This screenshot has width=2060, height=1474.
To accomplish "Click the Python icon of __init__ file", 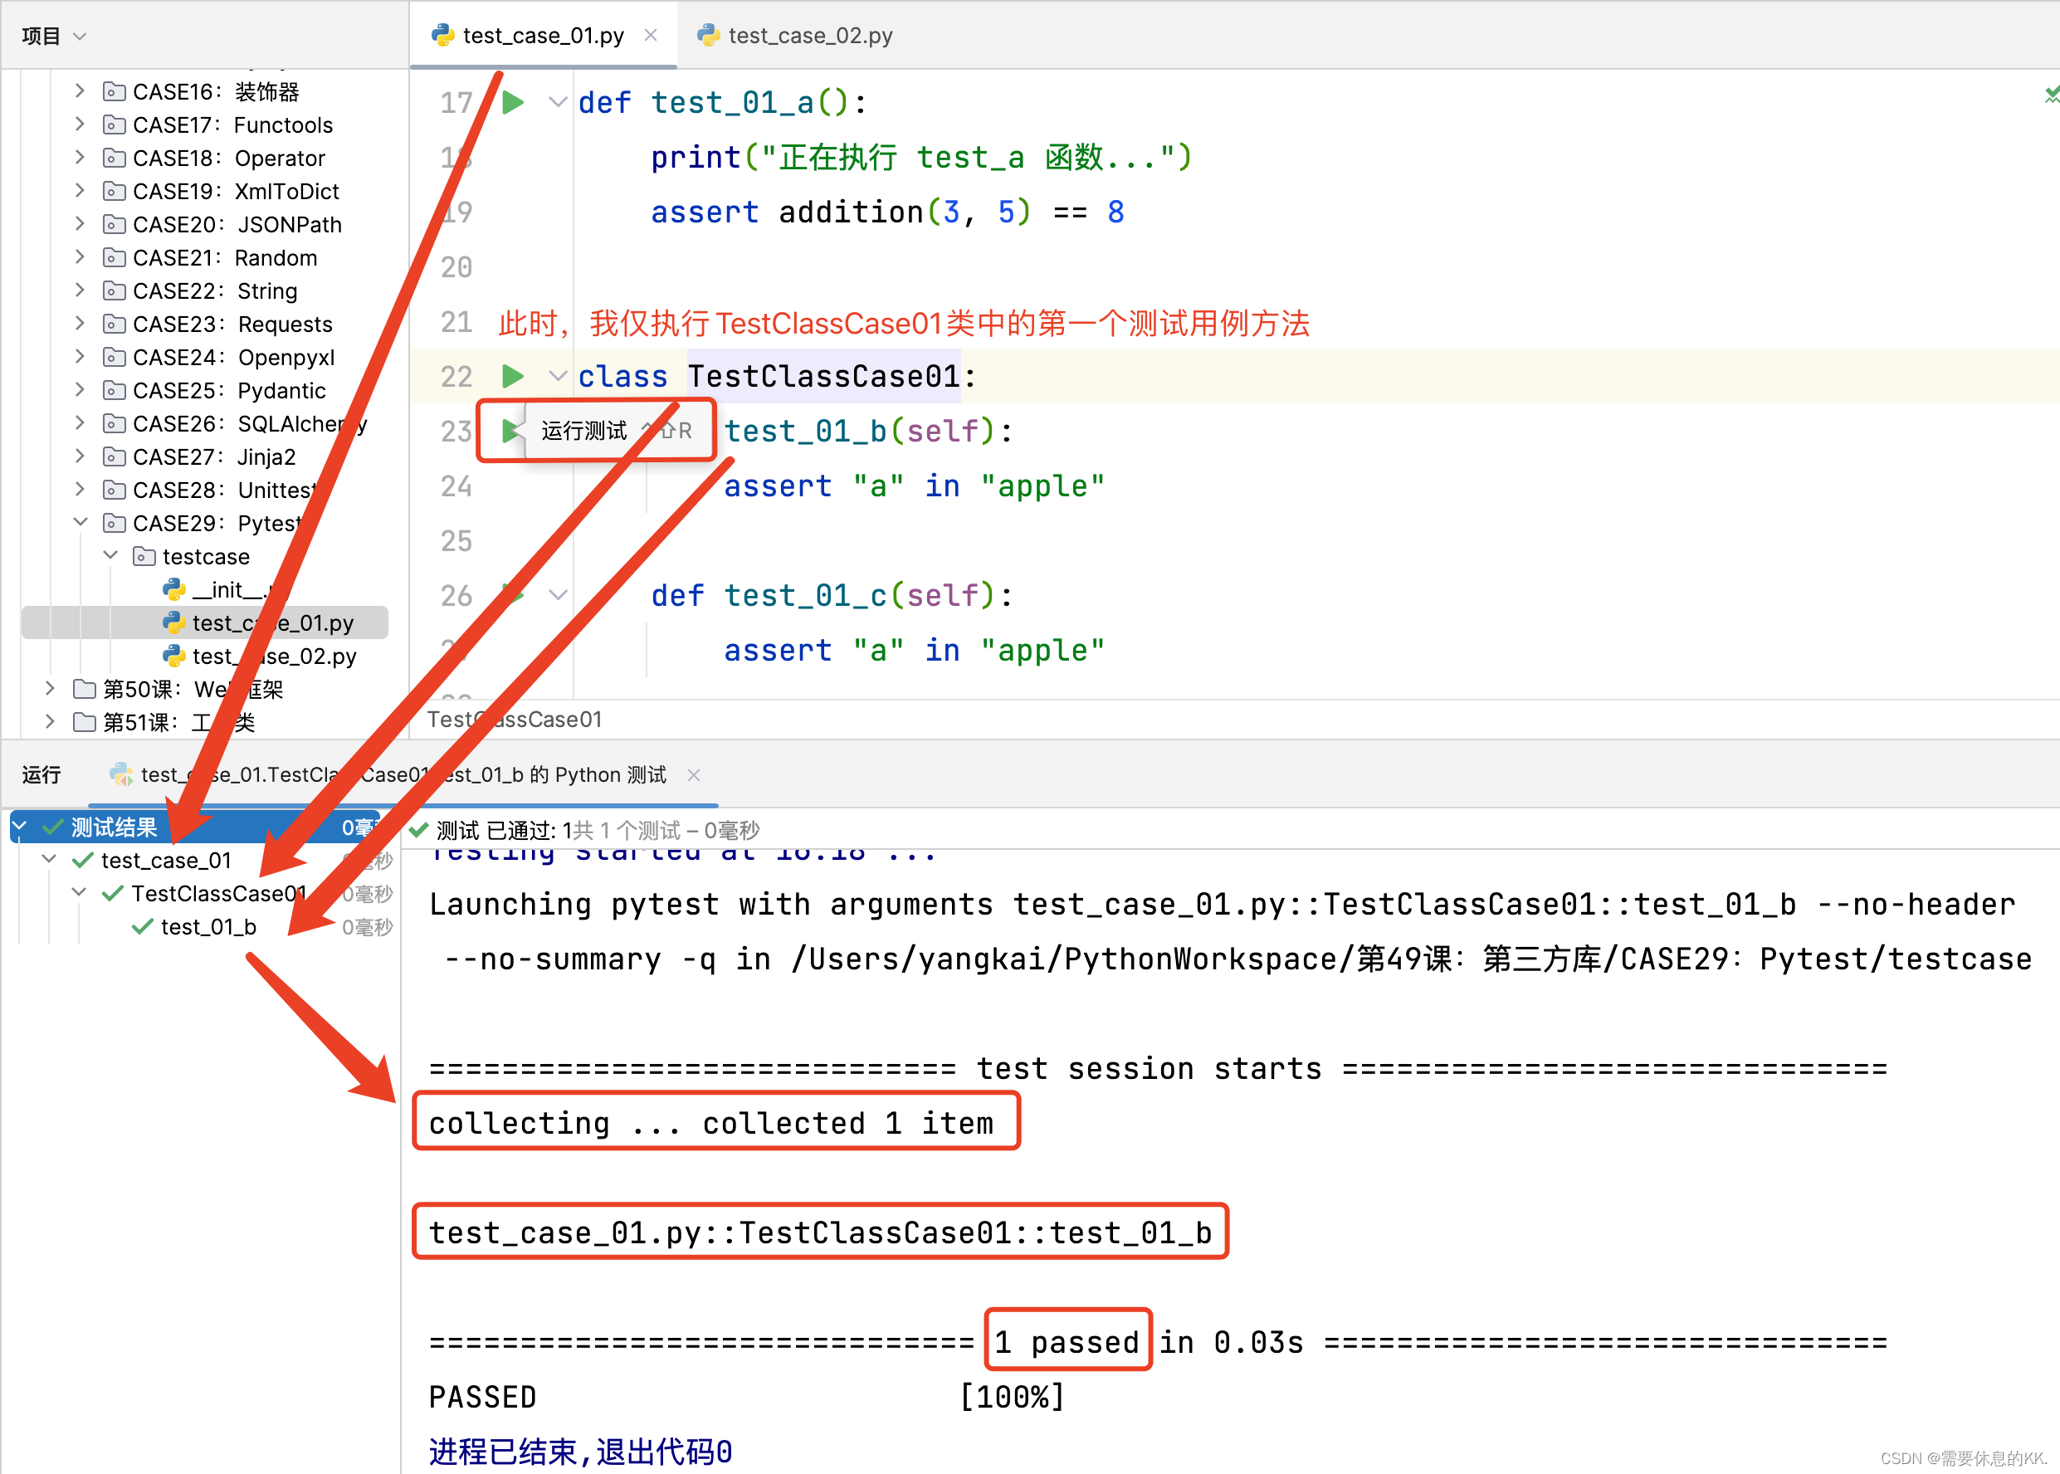I will [173, 590].
